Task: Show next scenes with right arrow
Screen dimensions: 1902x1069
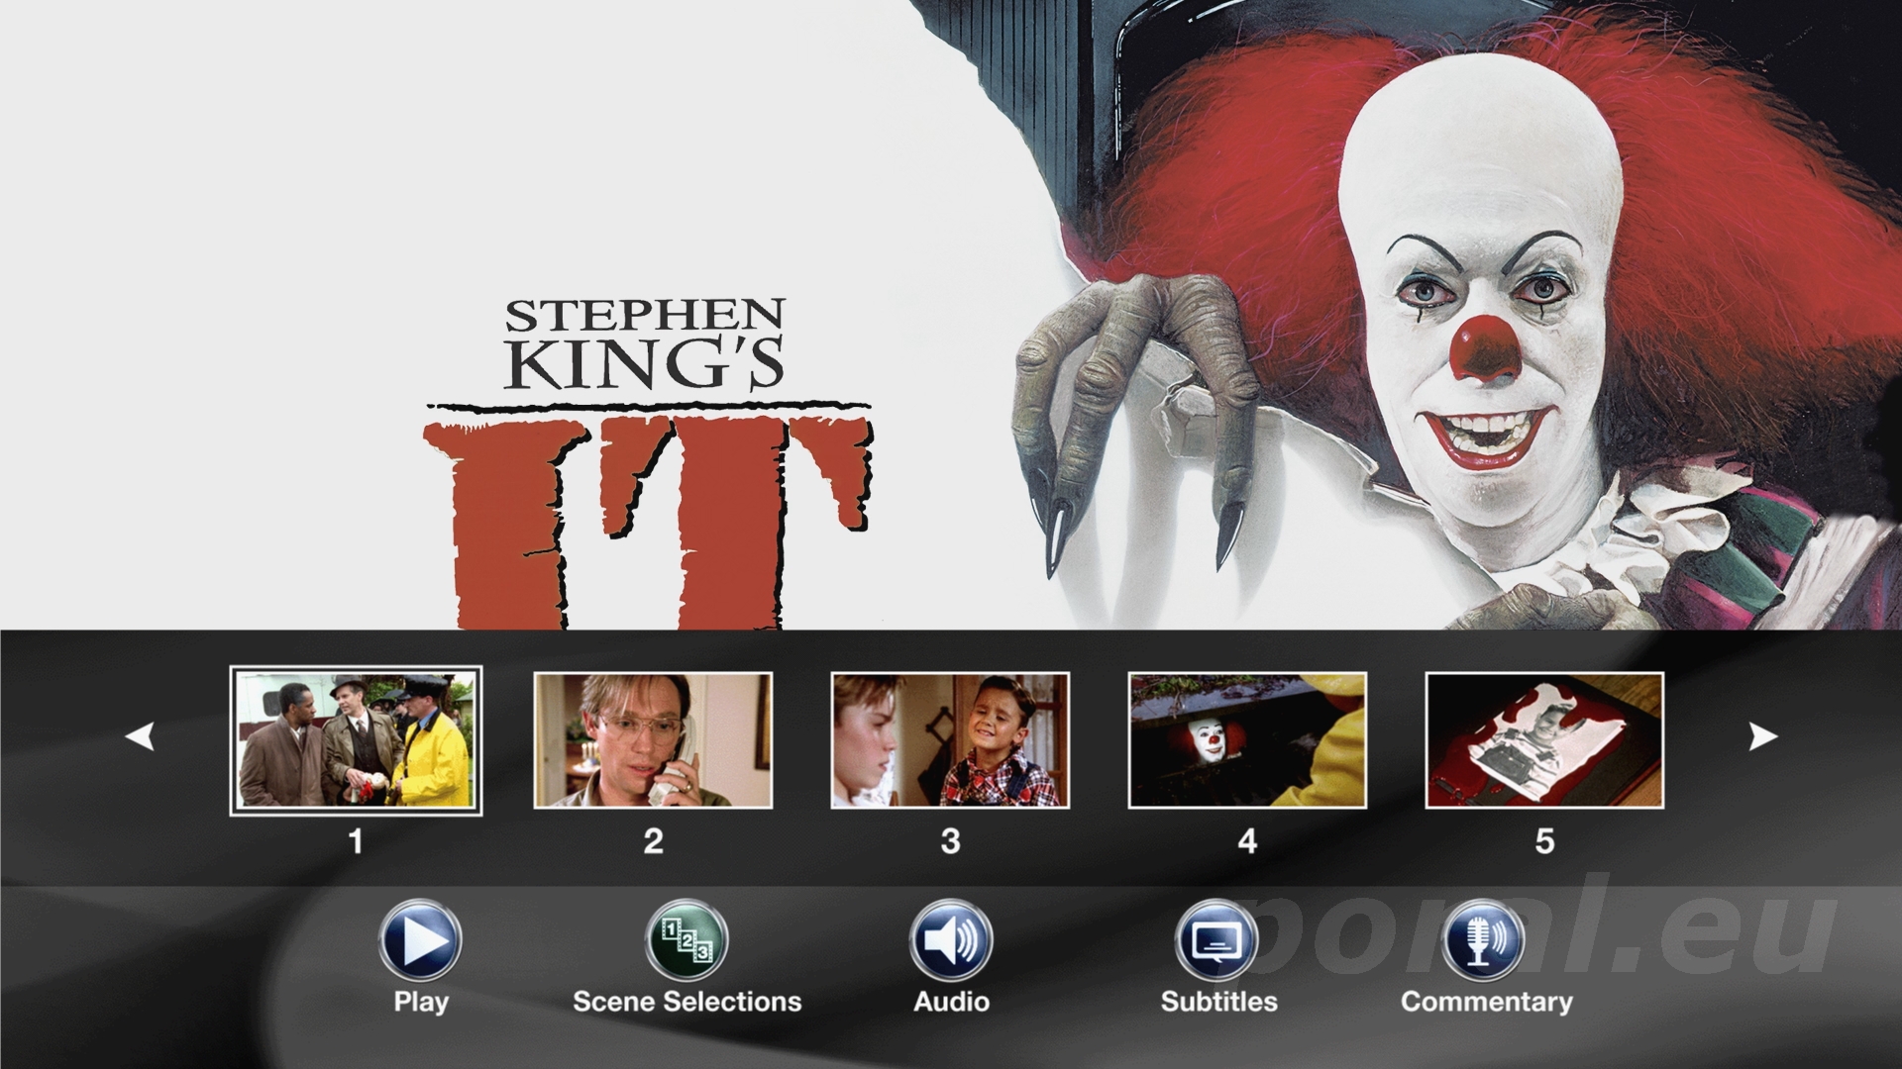Action: coord(1762,736)
